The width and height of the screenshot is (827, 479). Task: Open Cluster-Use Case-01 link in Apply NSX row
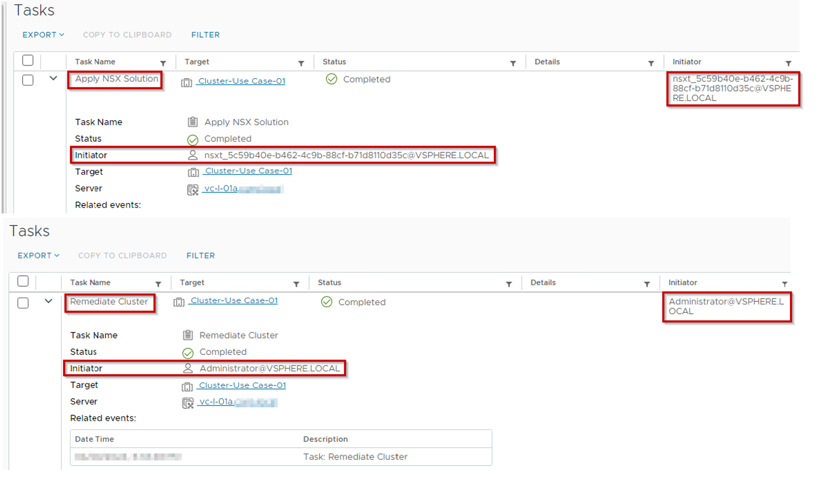tap(241, 81)
